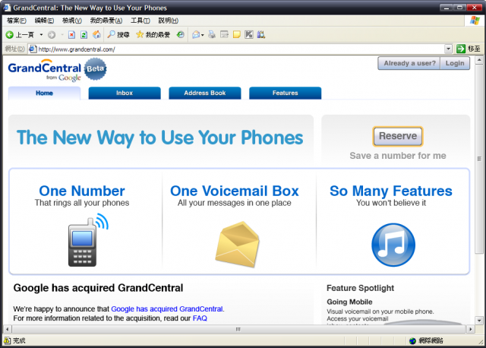Click the Windows flag logo throbber
The height and width of the screenshot is (348, 486).
point(475,21)
